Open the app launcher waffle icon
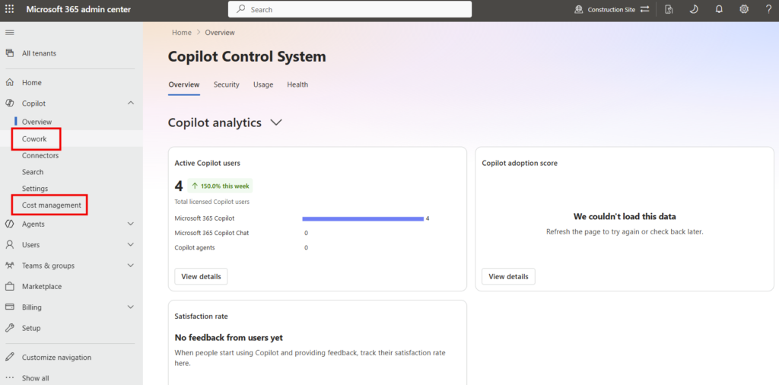The image size is (779, 385). tap(9, 9)
